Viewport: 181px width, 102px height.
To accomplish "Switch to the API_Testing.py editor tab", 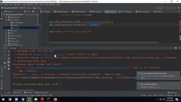I will (126, 11).
